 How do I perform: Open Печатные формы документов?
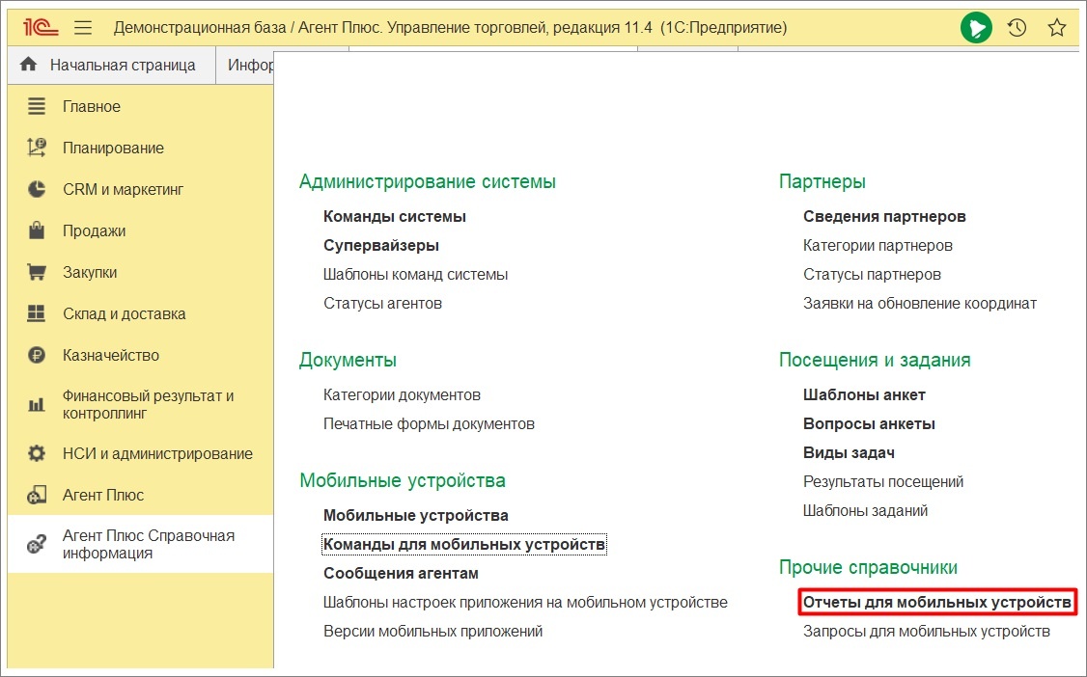pyautogui.click(x=429, y=424)
